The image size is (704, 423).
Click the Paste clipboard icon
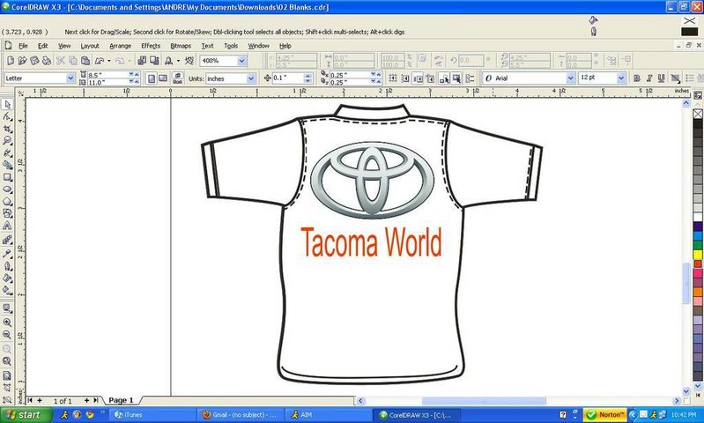tap(85, 61)
